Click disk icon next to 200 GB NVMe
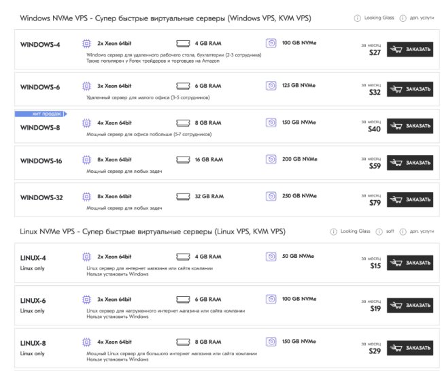This screenshot has height=371, width=442. (271, 159)
